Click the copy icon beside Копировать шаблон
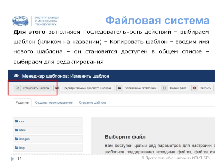223x167 pixels. click(x=17, y=88)
